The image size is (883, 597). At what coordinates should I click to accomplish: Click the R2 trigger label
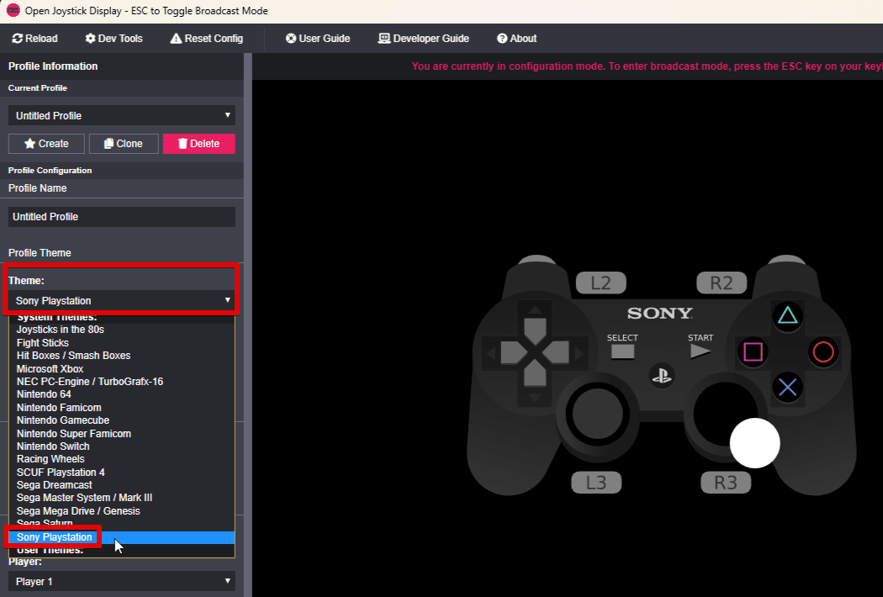(722, 283)
